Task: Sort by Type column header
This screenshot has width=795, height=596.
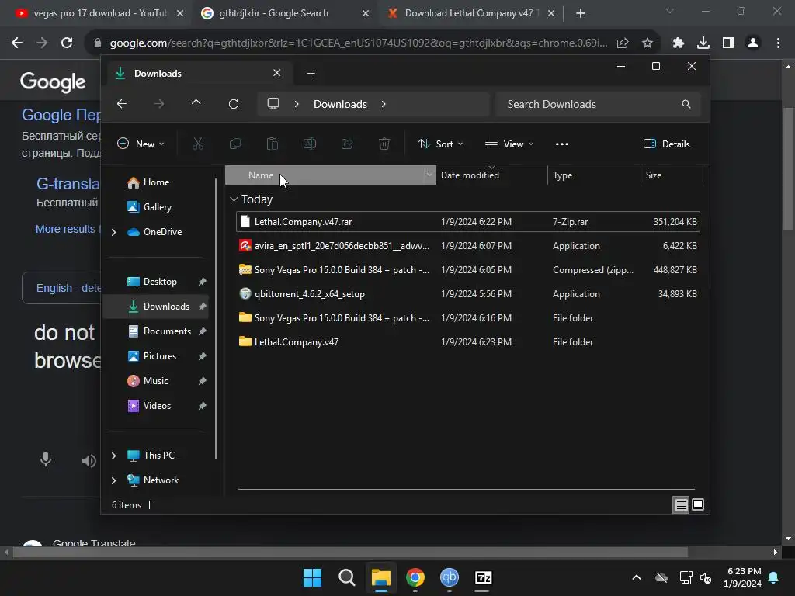Action: [x=594, y=175]
